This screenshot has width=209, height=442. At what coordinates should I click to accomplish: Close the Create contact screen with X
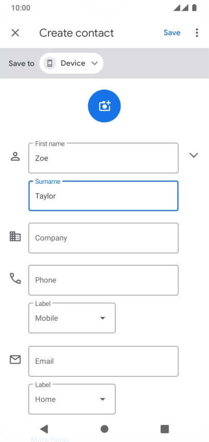[15, 33]
